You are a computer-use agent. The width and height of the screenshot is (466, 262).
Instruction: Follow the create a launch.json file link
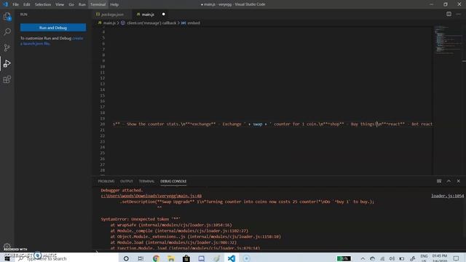tap(52, 41)
